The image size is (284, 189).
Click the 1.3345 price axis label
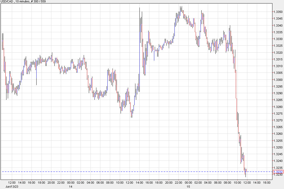(x=278, y=19)
